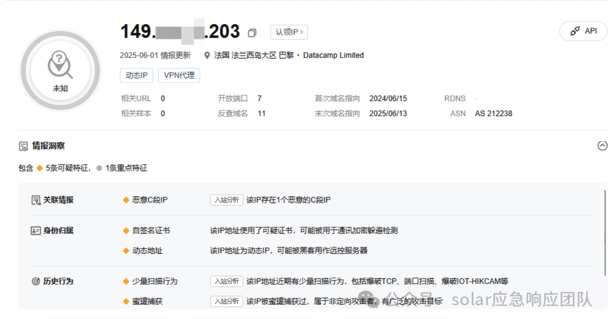The height and width of the screenshot is (319, 608).
Task: Click the unknown threat status badge icon
Action: point(60,66)
